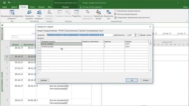Click Добавить ресурсы icon

click(50, 15)
